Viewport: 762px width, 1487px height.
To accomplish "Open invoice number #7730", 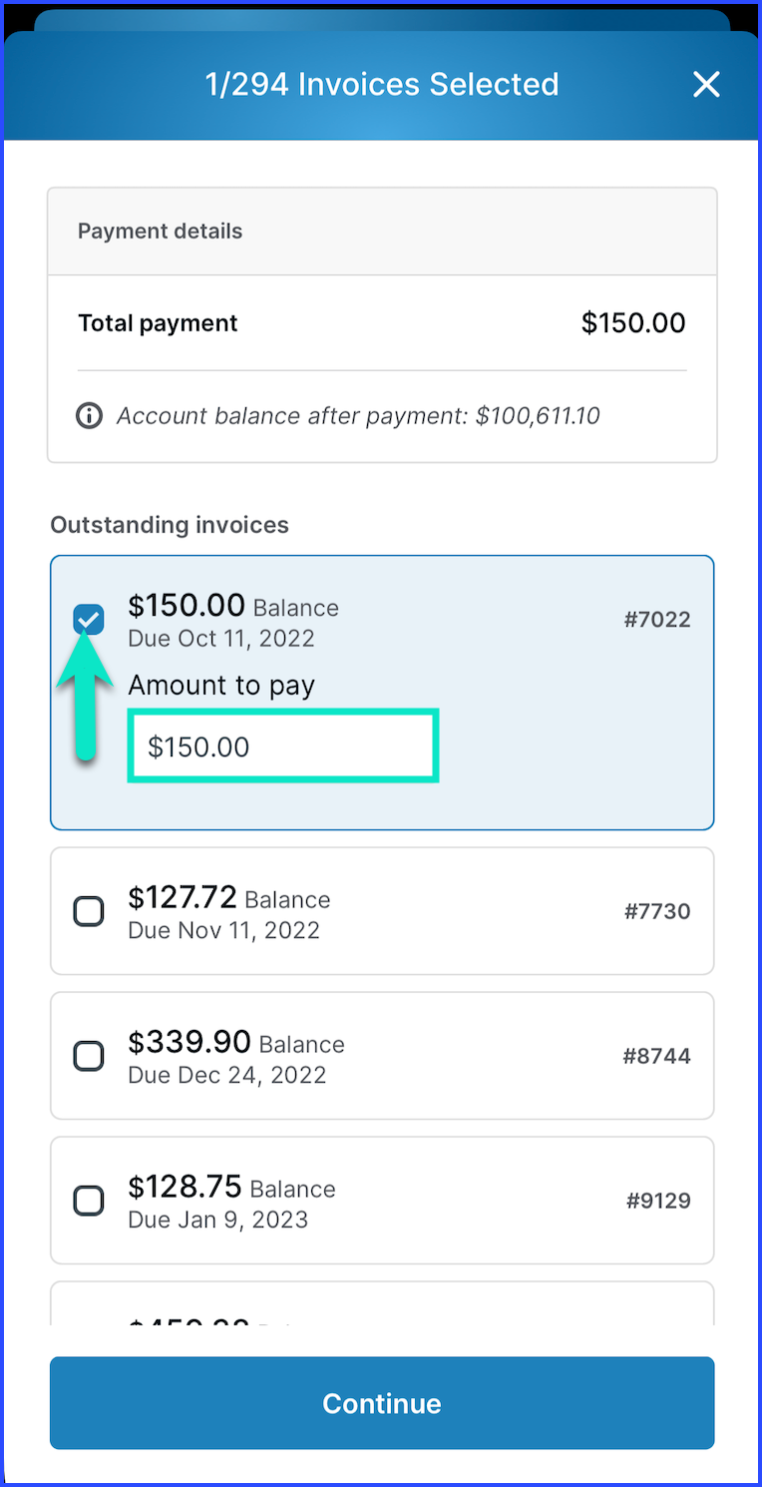I will [657, 911].
